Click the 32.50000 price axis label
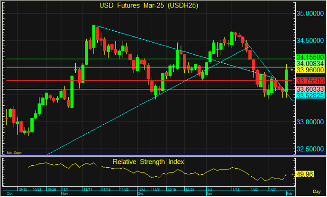 310,149
